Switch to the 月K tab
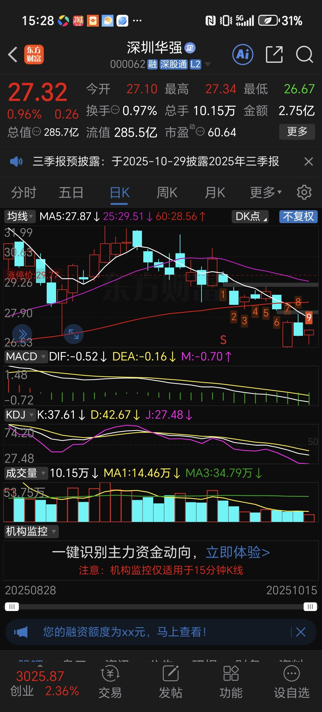 pyautogui.click(x=215, y=192)
